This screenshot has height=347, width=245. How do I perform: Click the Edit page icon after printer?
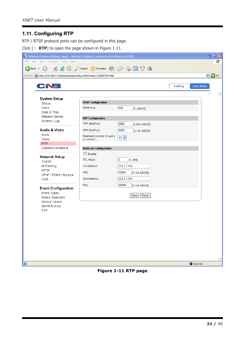point(135,69)
